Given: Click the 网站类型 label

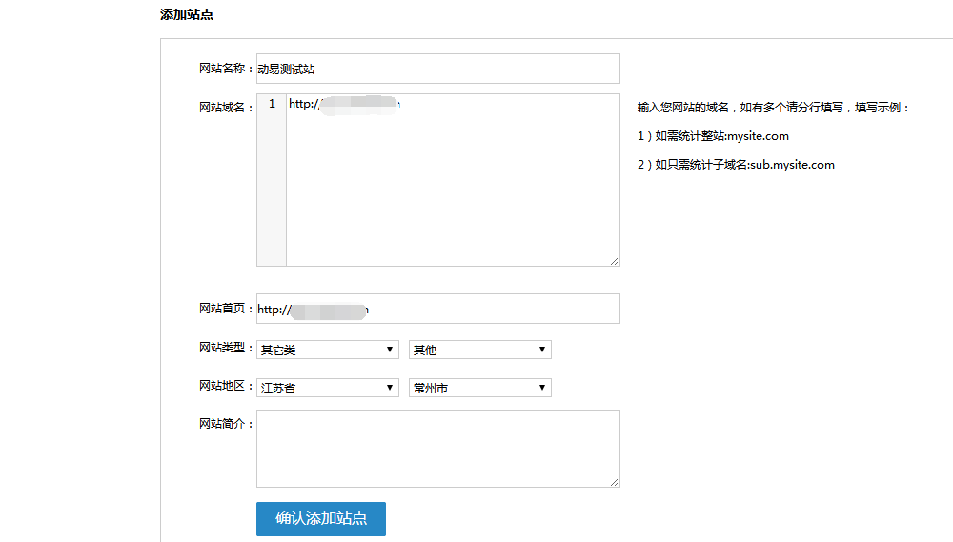Looking at the screenshot, I should point(225,348).
